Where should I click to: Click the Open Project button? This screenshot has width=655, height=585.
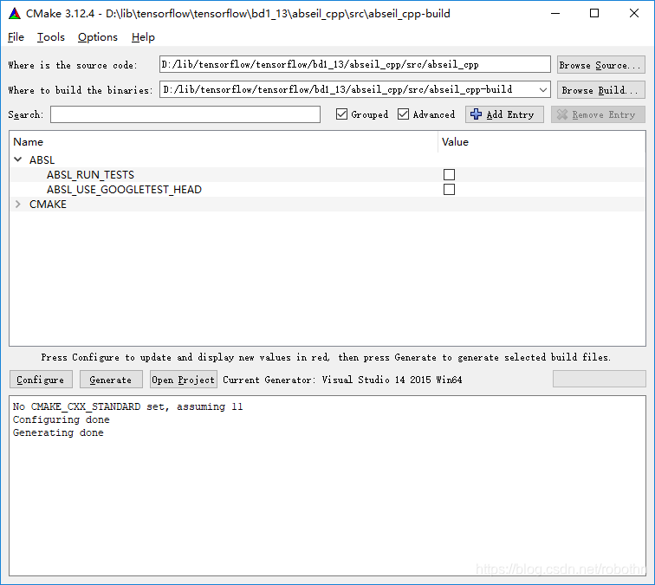click(184, 380)
